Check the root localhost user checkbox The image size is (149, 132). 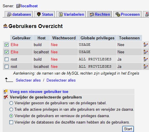point(6,67)
